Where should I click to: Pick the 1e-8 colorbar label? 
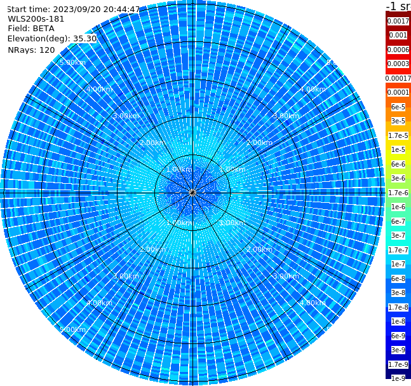(398, 321)
